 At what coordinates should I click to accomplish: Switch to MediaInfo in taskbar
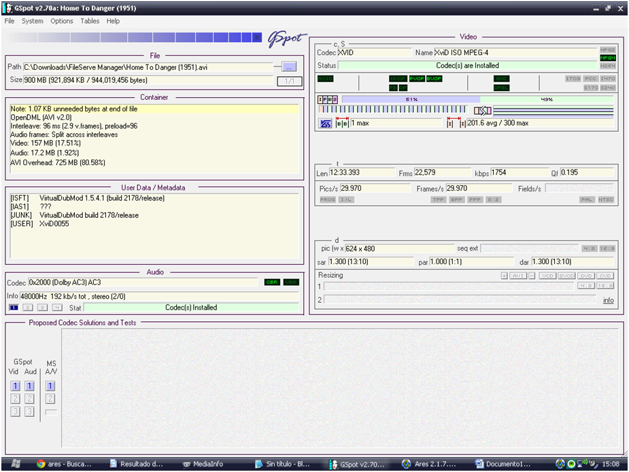coord(204,464)
